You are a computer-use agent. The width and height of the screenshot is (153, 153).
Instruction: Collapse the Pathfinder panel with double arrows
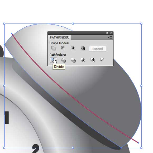click(x=107, y=33)
